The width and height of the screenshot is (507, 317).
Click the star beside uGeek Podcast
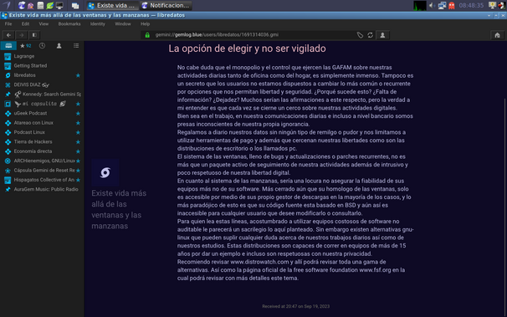coord(78,114)
